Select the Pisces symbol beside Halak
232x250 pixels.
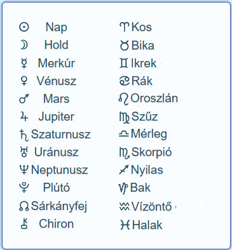click(x=125, y=225)
